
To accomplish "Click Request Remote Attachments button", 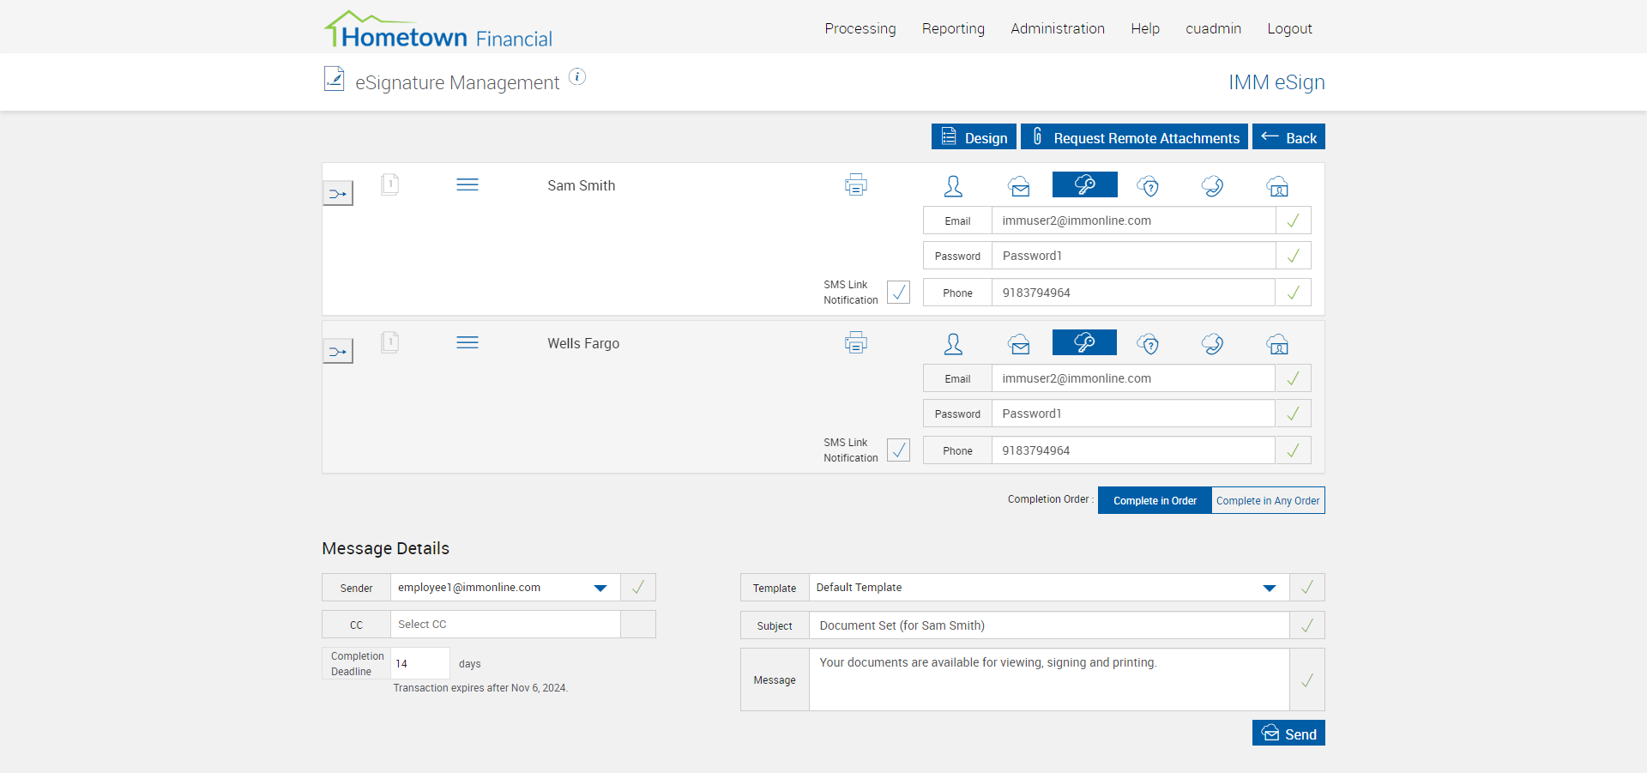I will coord(1134,137).
